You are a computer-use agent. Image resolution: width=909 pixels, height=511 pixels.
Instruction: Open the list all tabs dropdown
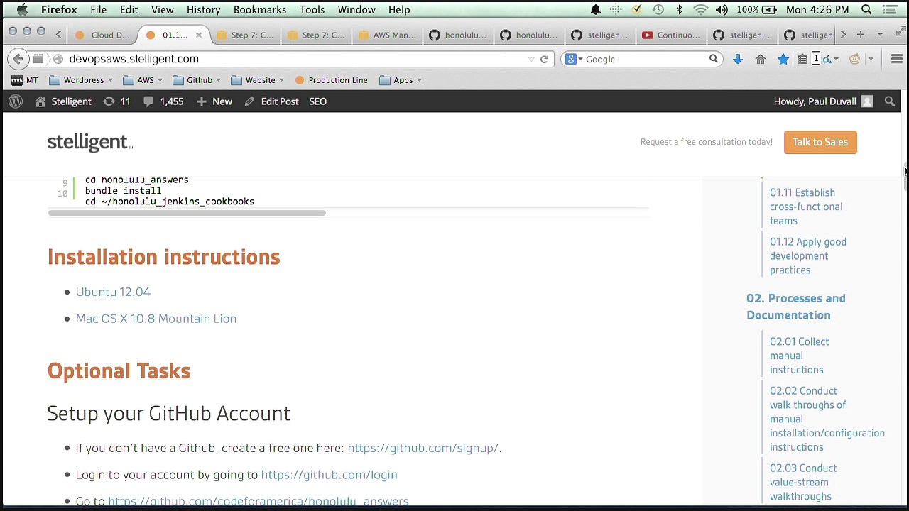pos(880,35)
